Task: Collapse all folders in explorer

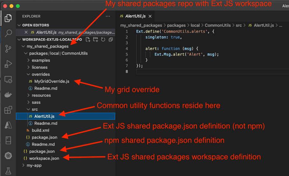Action: [x=111, y=39]
